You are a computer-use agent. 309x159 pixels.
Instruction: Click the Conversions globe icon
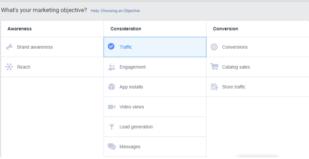point(214,47)
